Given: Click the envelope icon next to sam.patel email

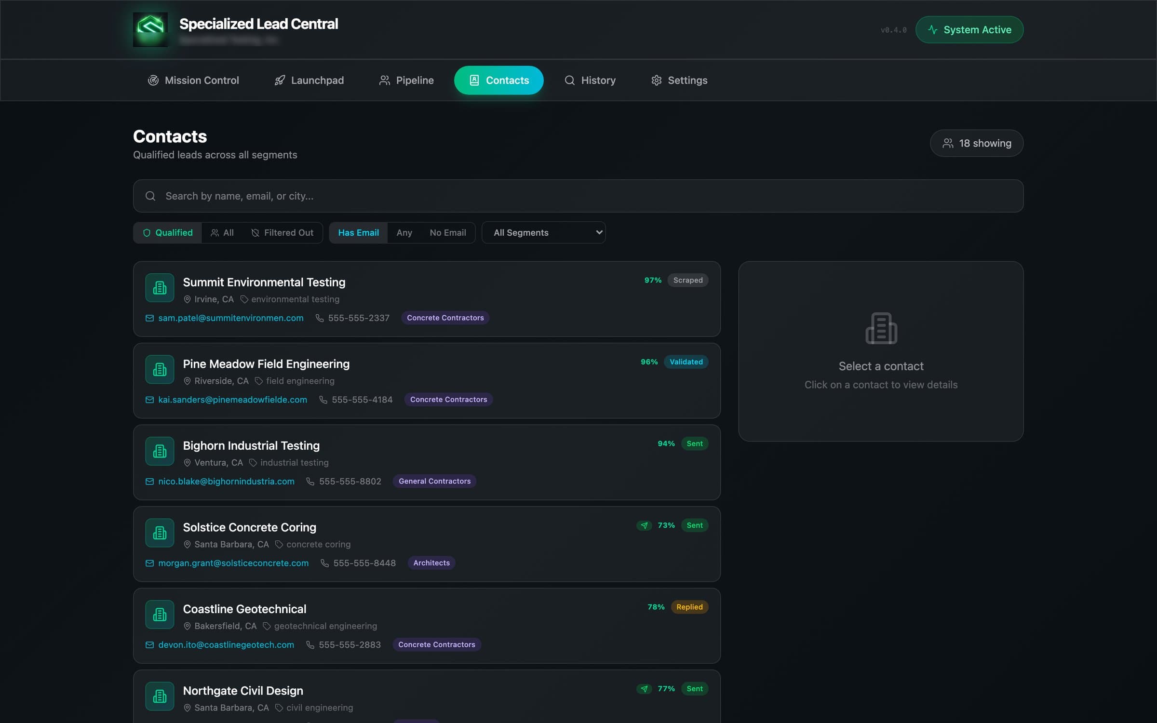Looking at the screenshot, I should point(150,318).
